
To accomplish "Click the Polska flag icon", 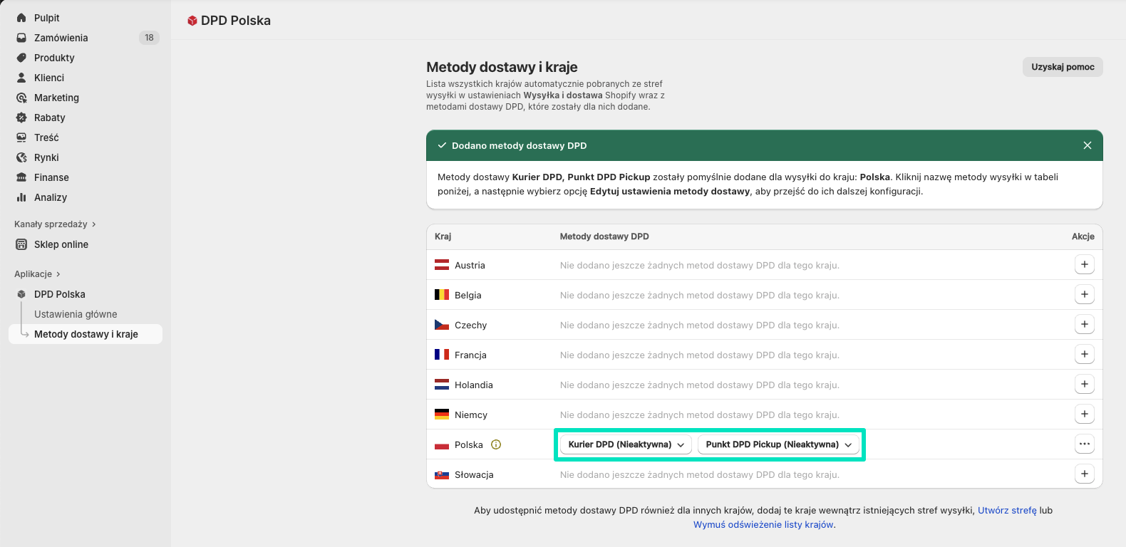I will point(442,445).
